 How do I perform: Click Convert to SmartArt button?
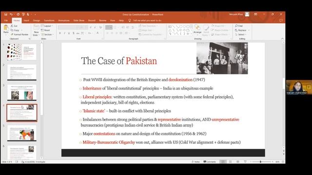[151, 35]
